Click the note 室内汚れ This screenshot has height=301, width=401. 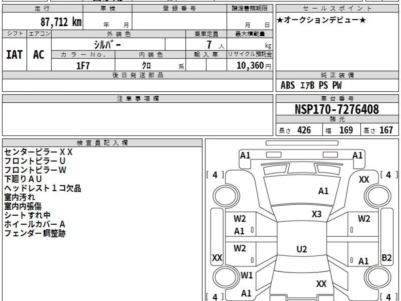click(x=19, y=197)
